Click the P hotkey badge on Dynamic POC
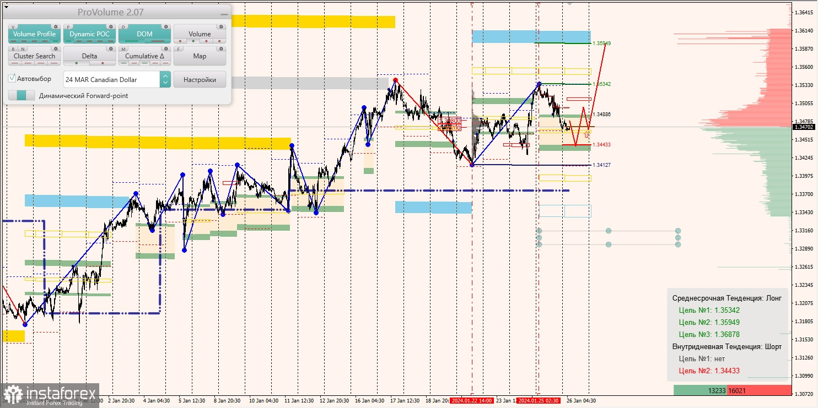Viewport: 818px width, 408px height. coord(68,27)
